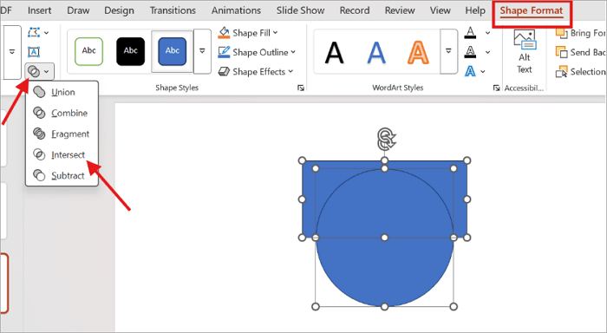This screenshot has width=607, height=333.
Task: Open the Shape Fill dropdown arrow
Action: pyautogui.click(x=275, y=33)
